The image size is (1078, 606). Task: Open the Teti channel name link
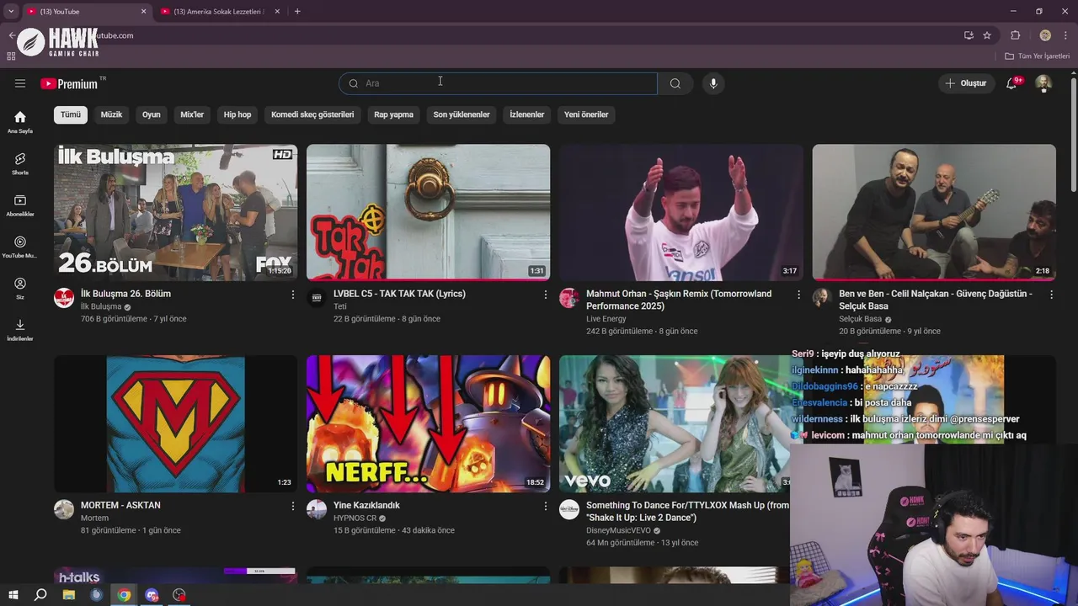click(x=340, y=306)
